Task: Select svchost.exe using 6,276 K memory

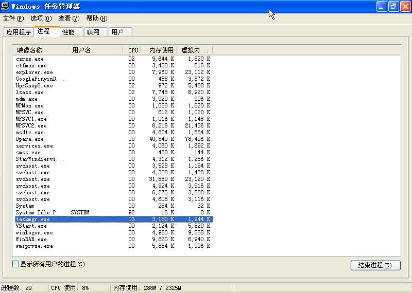Action: click(114, 193)
